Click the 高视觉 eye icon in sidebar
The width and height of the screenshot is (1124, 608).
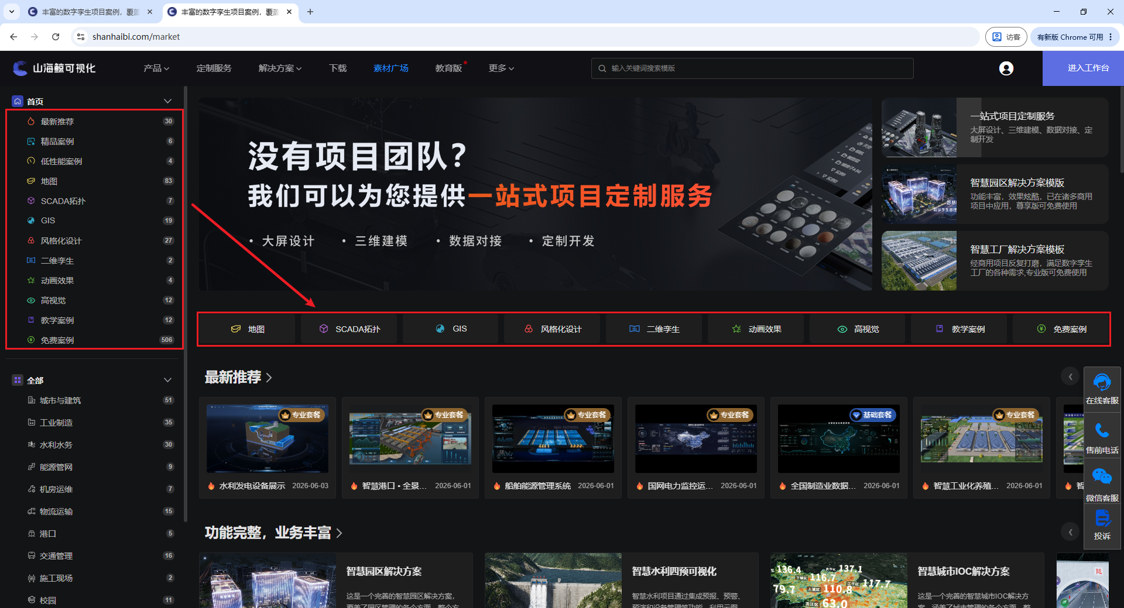click(x=31, y=300)
